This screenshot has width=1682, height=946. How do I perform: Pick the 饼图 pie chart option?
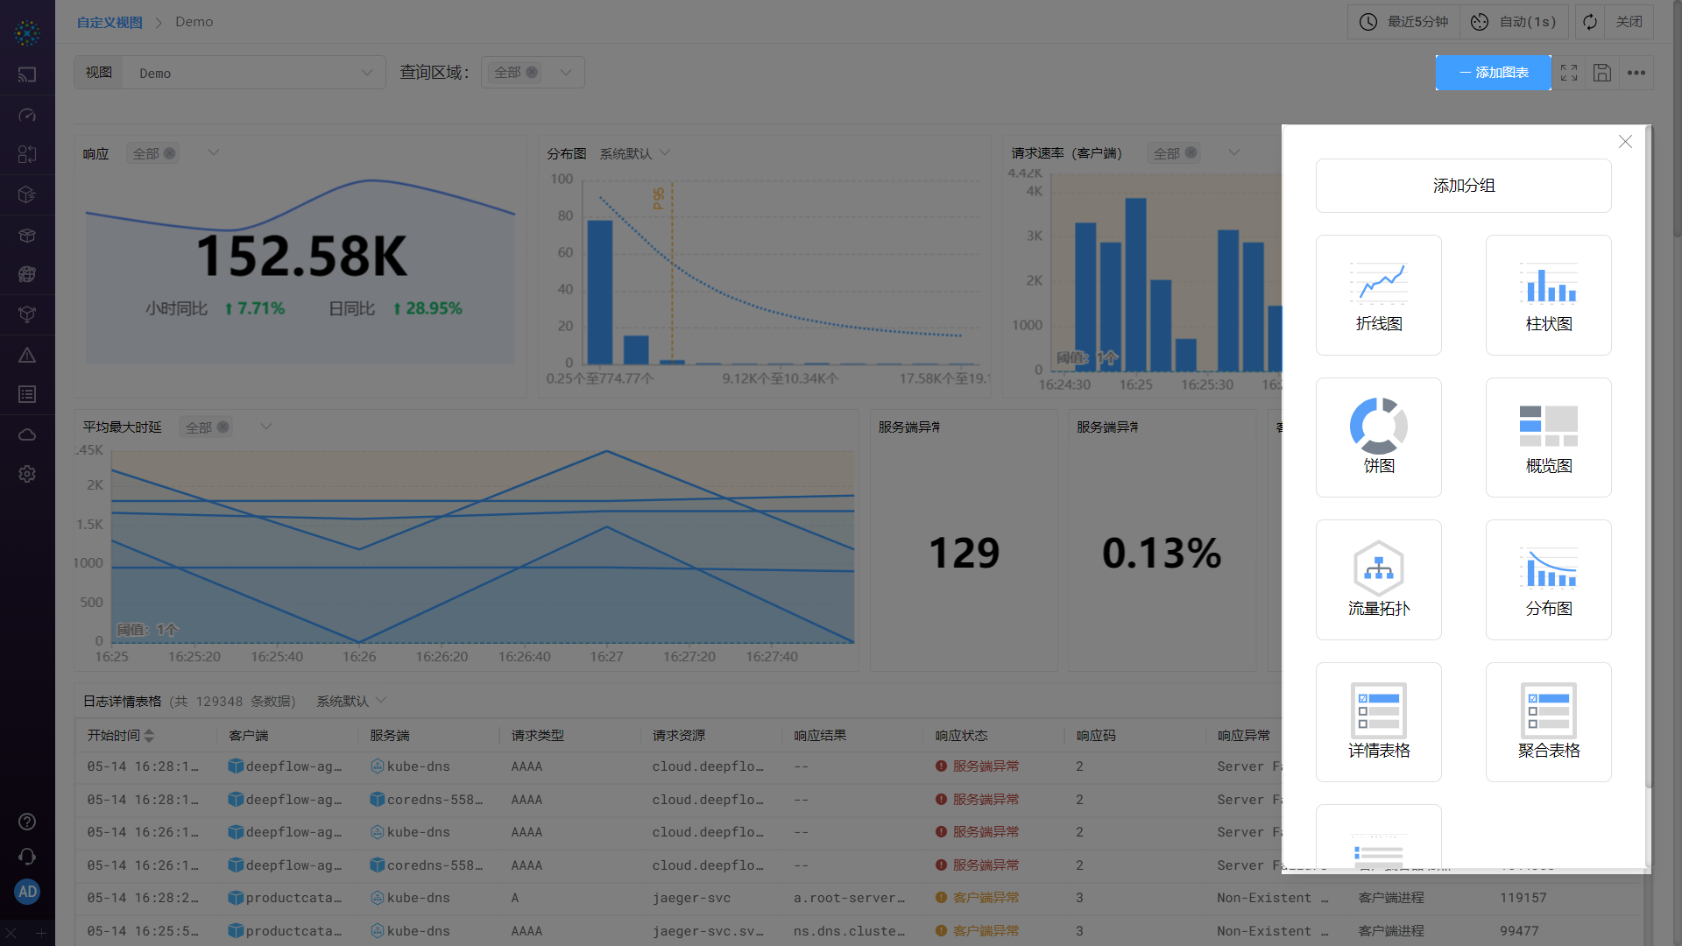(x=1378, y=437)
